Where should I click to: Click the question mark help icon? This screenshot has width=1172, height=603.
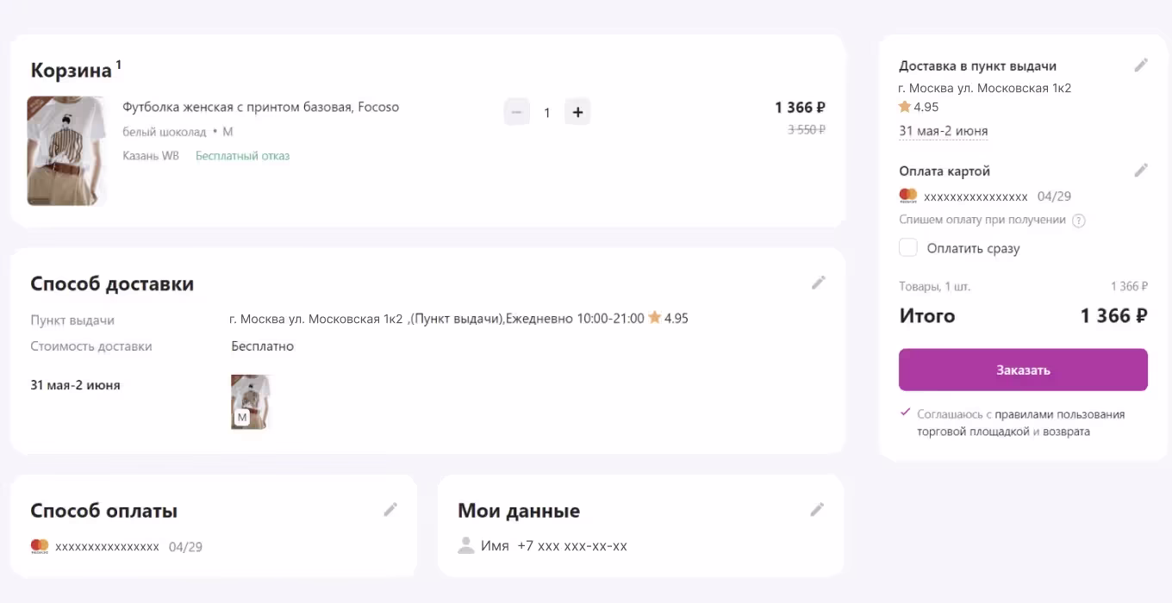tap(1078, 221)
